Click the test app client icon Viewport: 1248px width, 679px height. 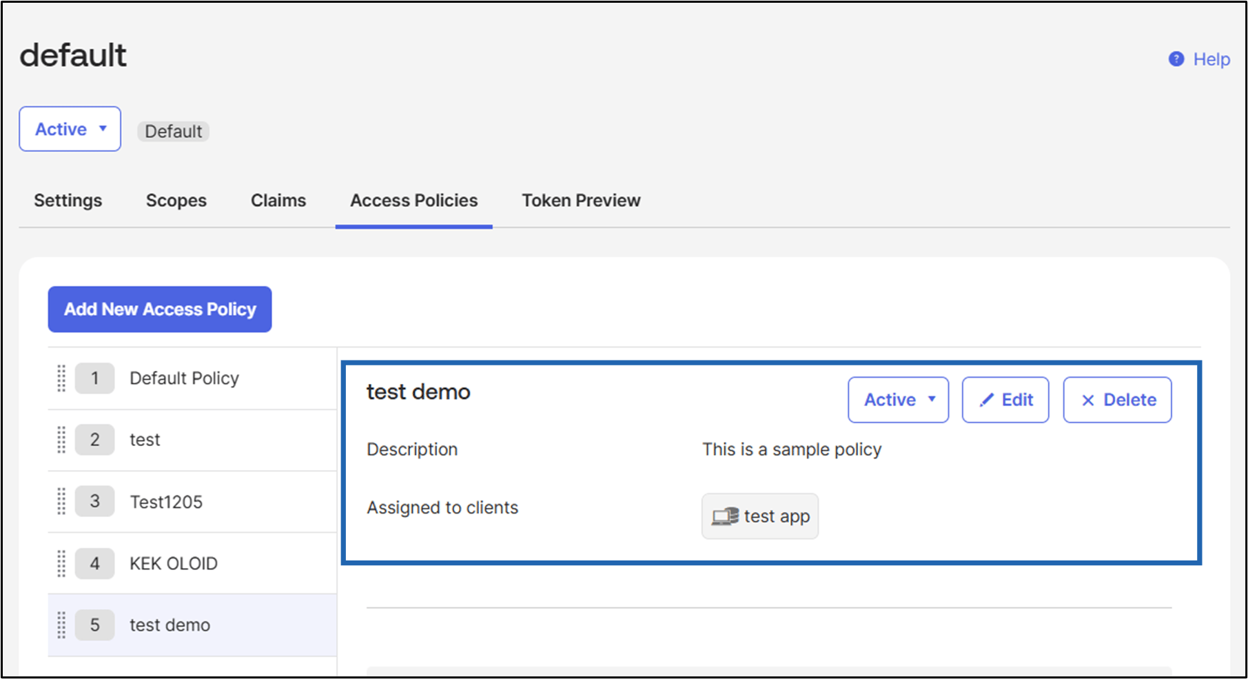[x=725, y=516]
